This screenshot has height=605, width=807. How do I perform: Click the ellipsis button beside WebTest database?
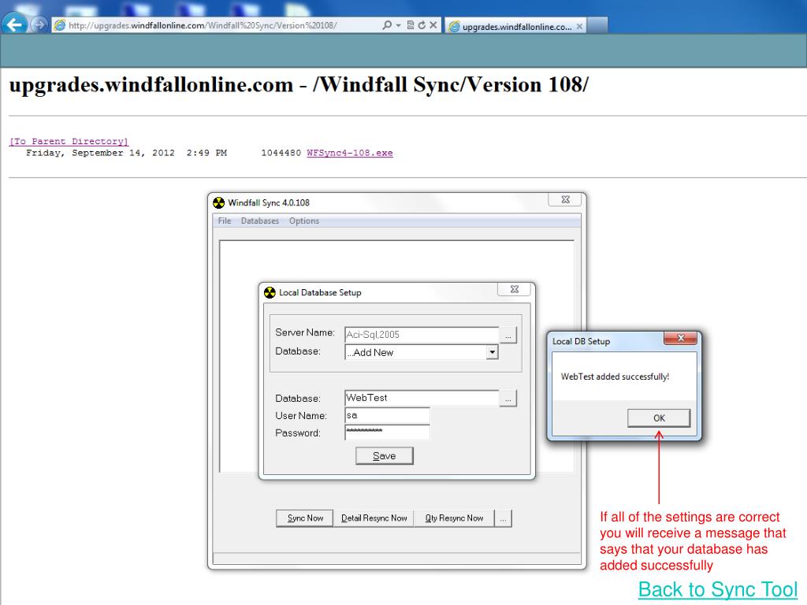click(508, 398)
